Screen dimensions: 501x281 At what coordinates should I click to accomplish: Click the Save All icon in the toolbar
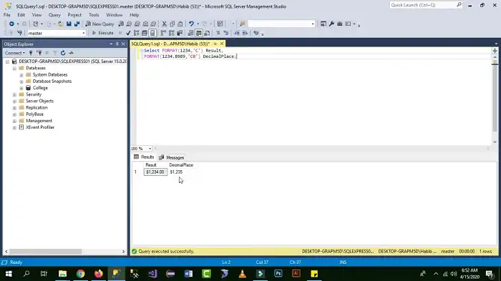point(77,24)
